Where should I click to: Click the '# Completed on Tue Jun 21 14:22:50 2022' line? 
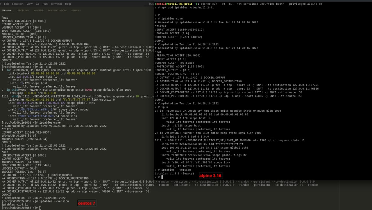coord(34,63)
